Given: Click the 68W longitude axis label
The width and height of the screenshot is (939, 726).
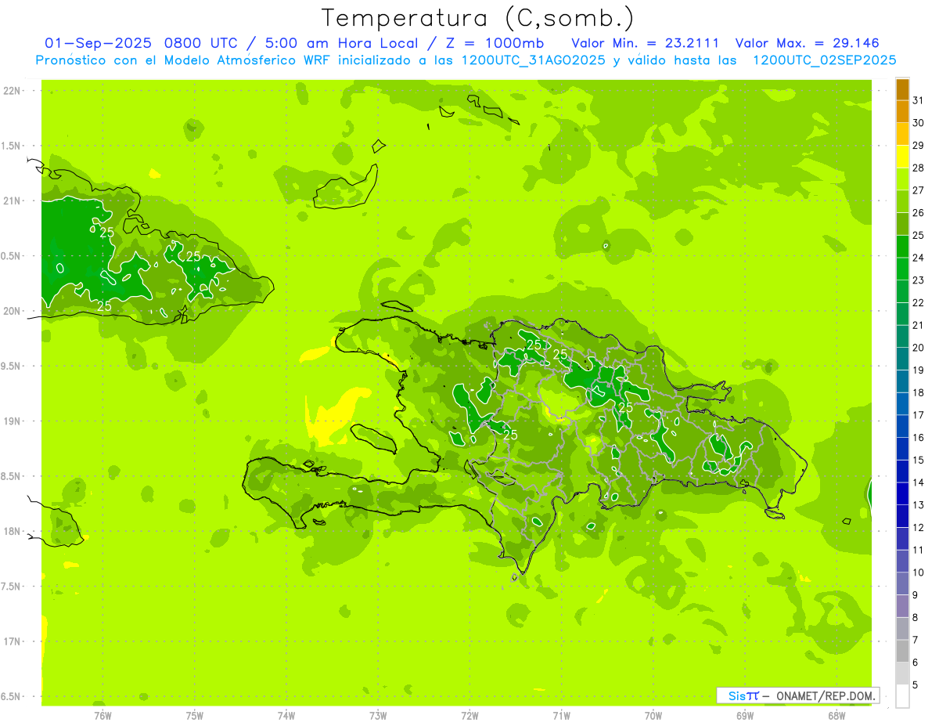Looking at the screenshot, I should (836, 714).
